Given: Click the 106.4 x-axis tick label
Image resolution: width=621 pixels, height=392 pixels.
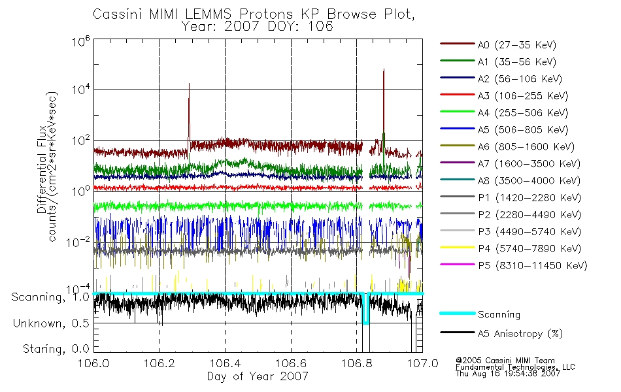Looking at the screenshot, I should [225, 363].
